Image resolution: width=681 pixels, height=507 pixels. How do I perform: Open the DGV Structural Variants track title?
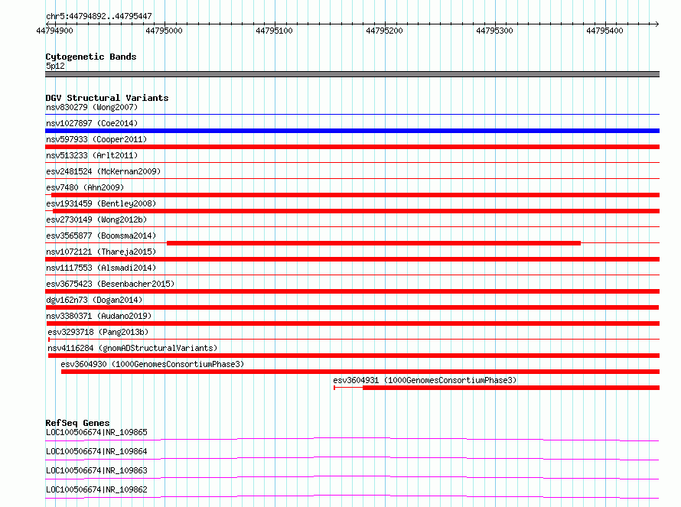click(x=107, y=98)
